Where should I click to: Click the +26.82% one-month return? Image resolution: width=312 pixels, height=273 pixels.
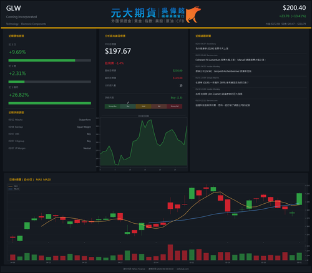(x=19, y=95)
